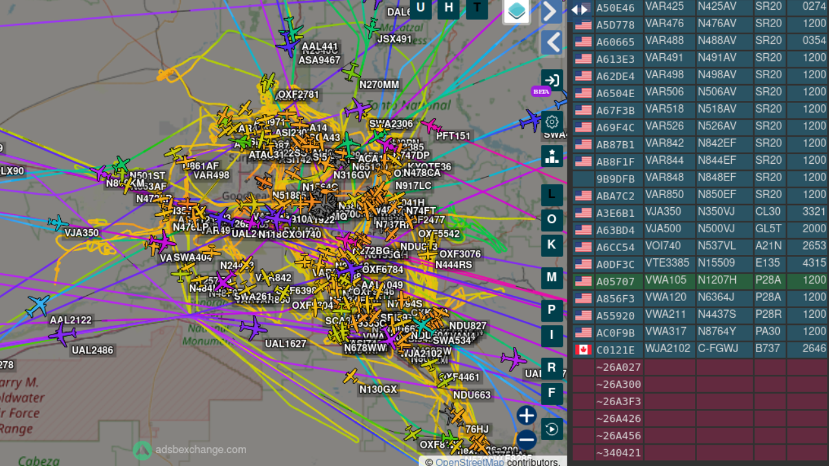Open the replay playback icon
The height and width of the screenshot is (466, 829).
point(552,428)
